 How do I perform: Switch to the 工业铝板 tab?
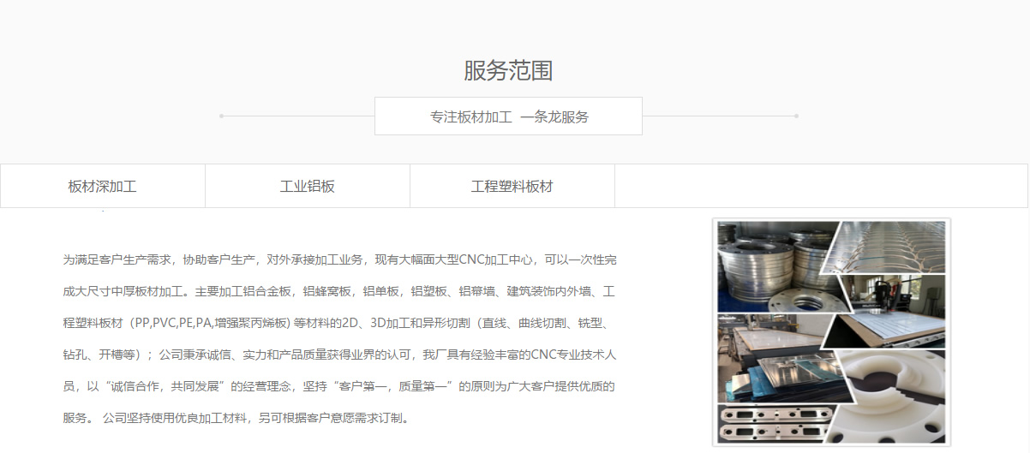(x=308, y=186)
